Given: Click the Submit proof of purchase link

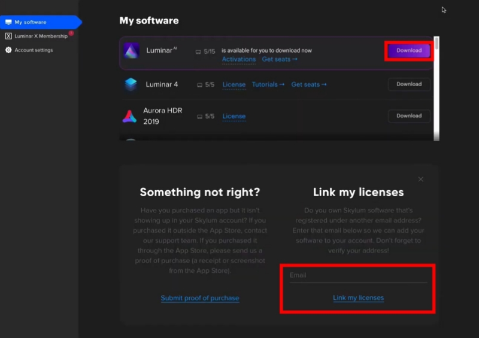Looking at the screenshot, I should (200, 298).
